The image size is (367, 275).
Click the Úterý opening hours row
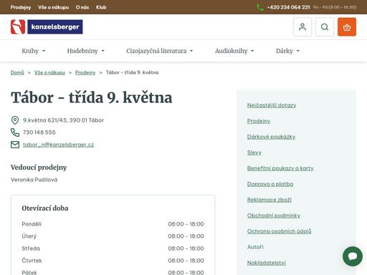113,236
